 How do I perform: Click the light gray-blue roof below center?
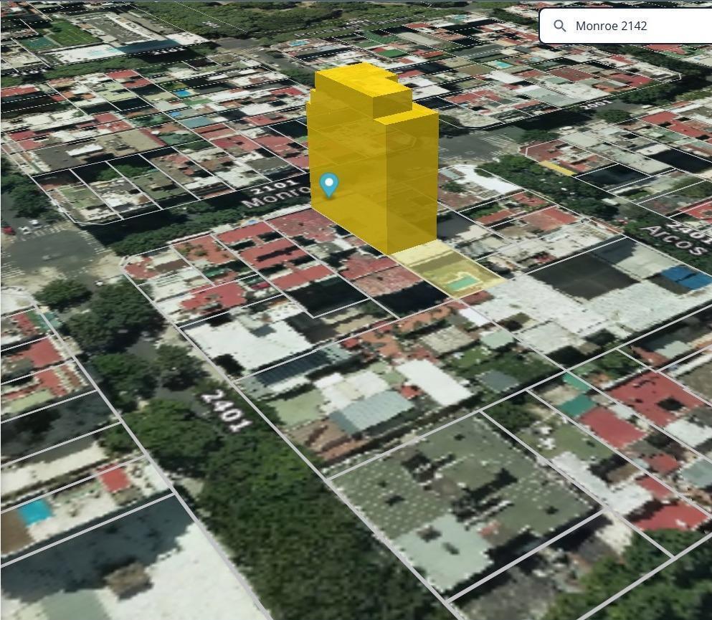click(x=372, y=412)
